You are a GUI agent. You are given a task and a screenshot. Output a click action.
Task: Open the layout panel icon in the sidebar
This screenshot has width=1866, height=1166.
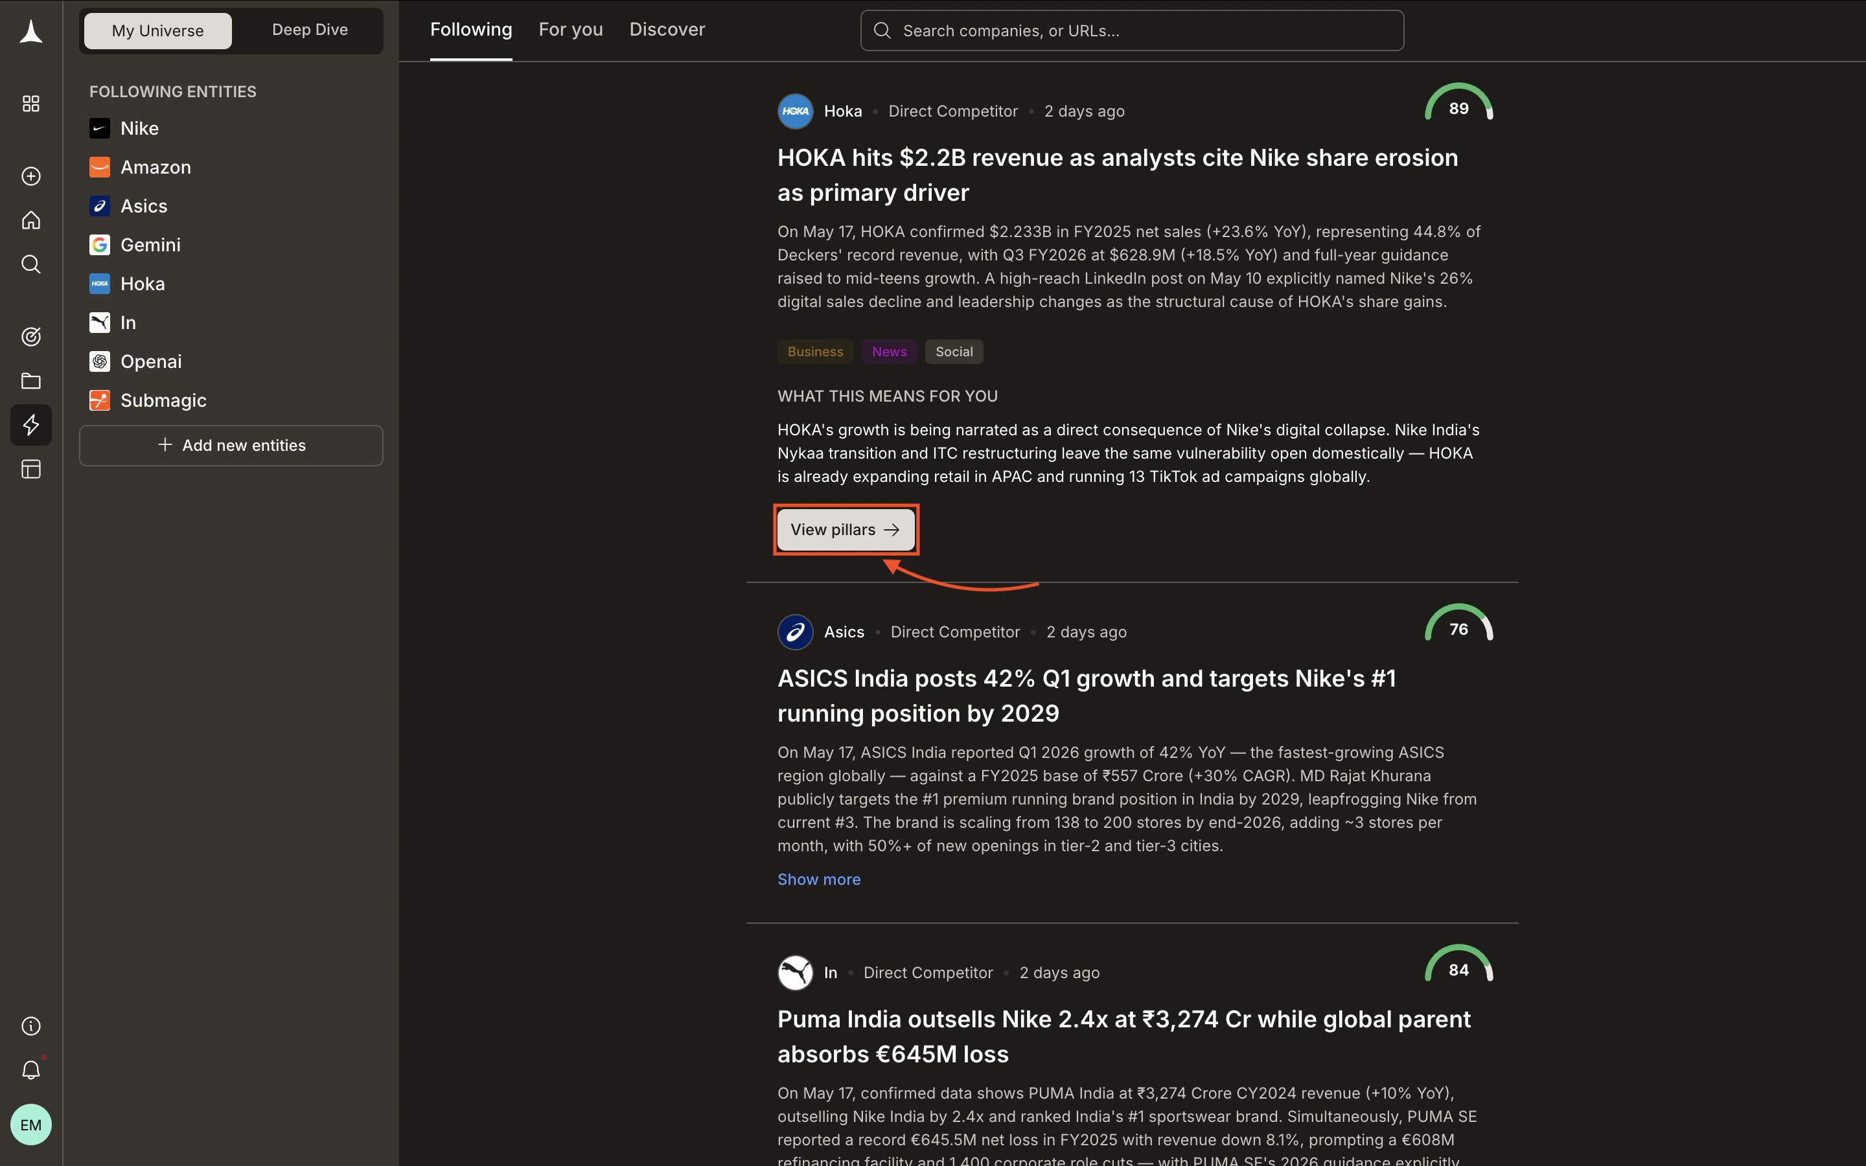tap(31, 469)
